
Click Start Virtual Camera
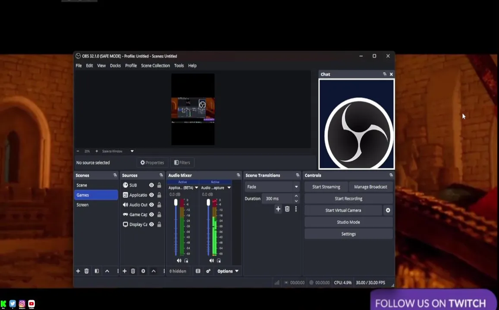point(343,210)
